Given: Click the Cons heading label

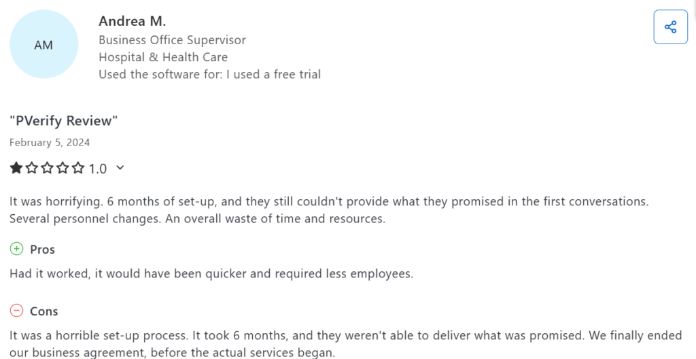Looking at the screenshot, I should [44, 311].
